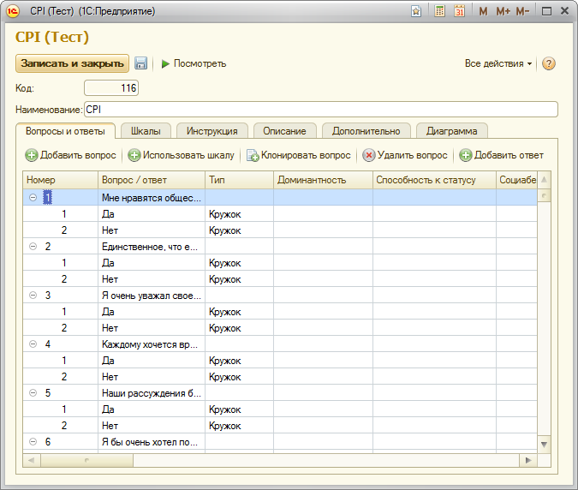
Task: Click the M+ memory button
Action: tap(502, 11)
